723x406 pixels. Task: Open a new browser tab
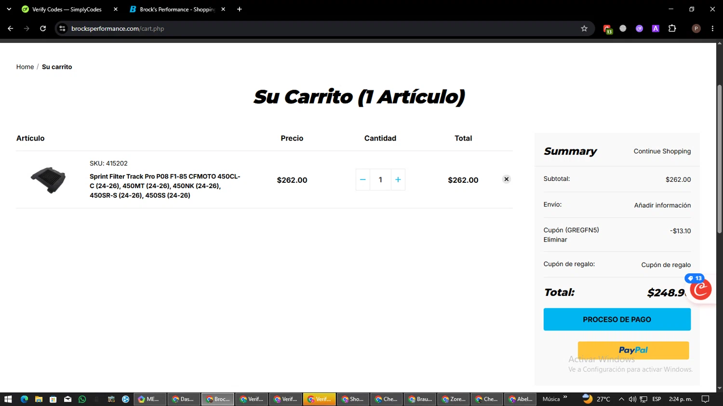point(240,9)
